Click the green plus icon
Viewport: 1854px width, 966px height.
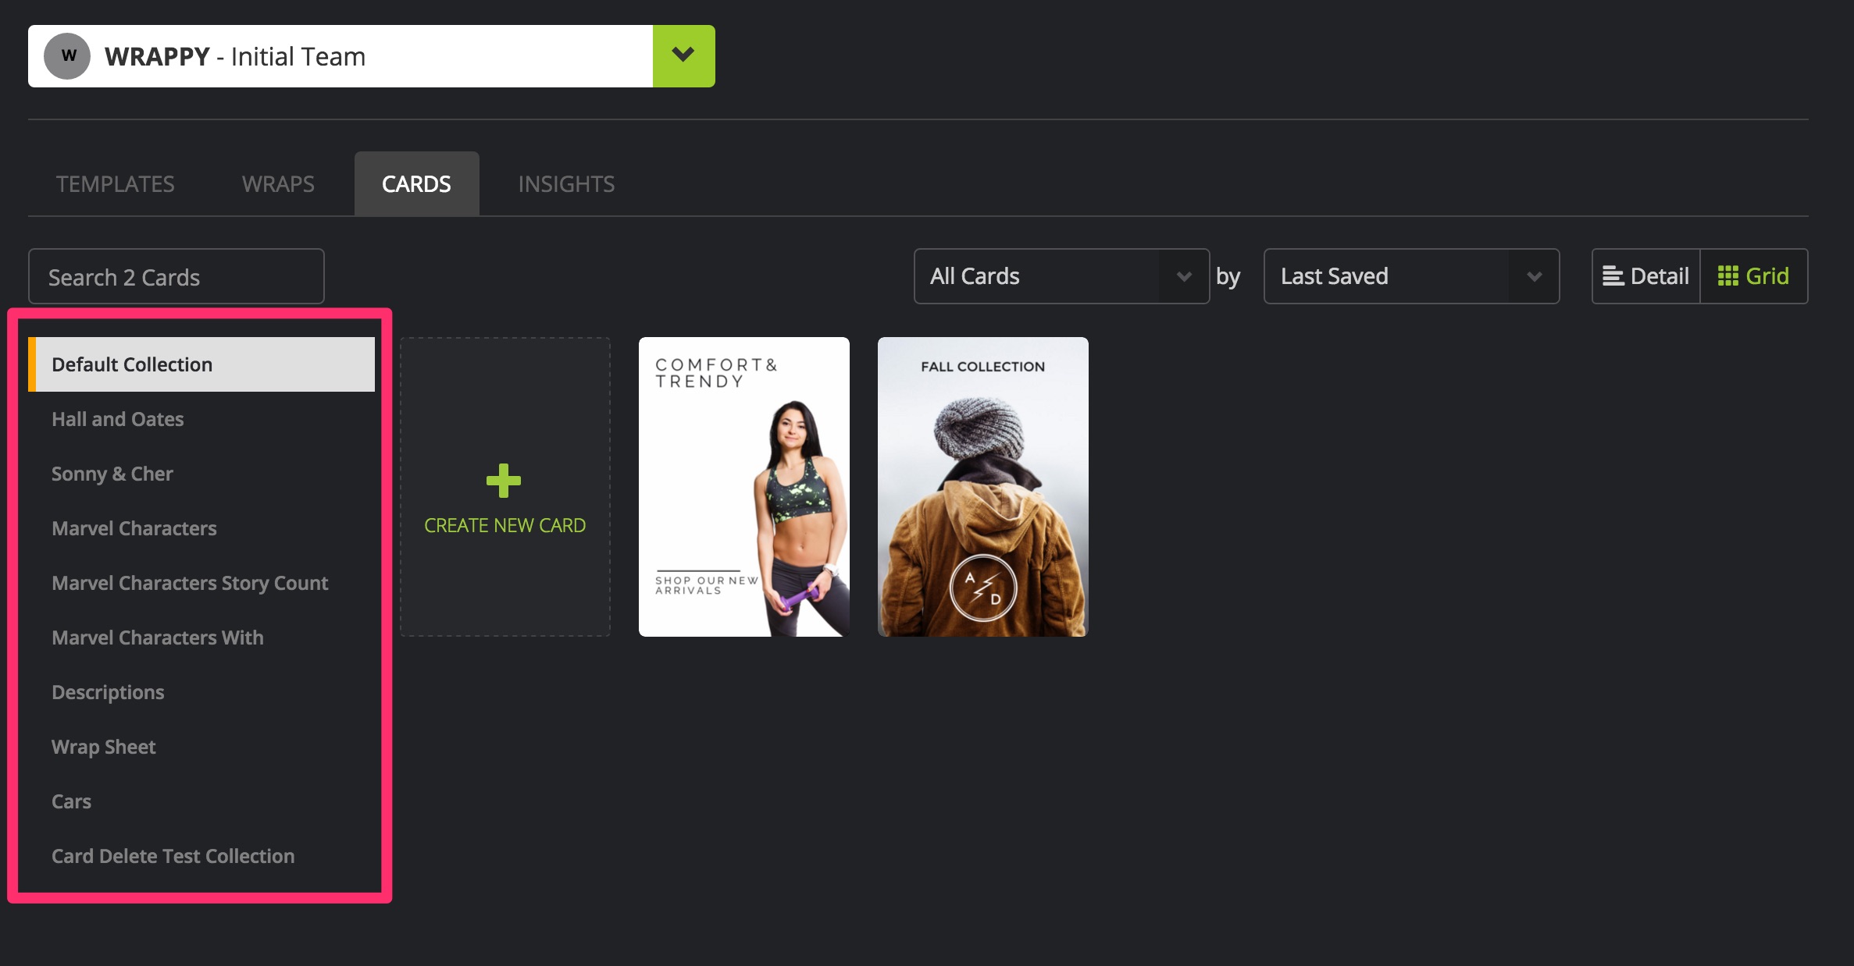[504, 481]
